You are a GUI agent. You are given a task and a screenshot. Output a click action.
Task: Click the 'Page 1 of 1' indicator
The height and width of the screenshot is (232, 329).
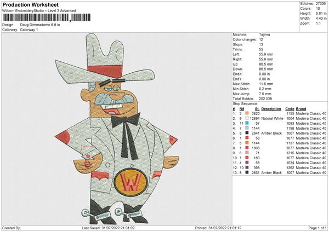[x=317, y=228]
